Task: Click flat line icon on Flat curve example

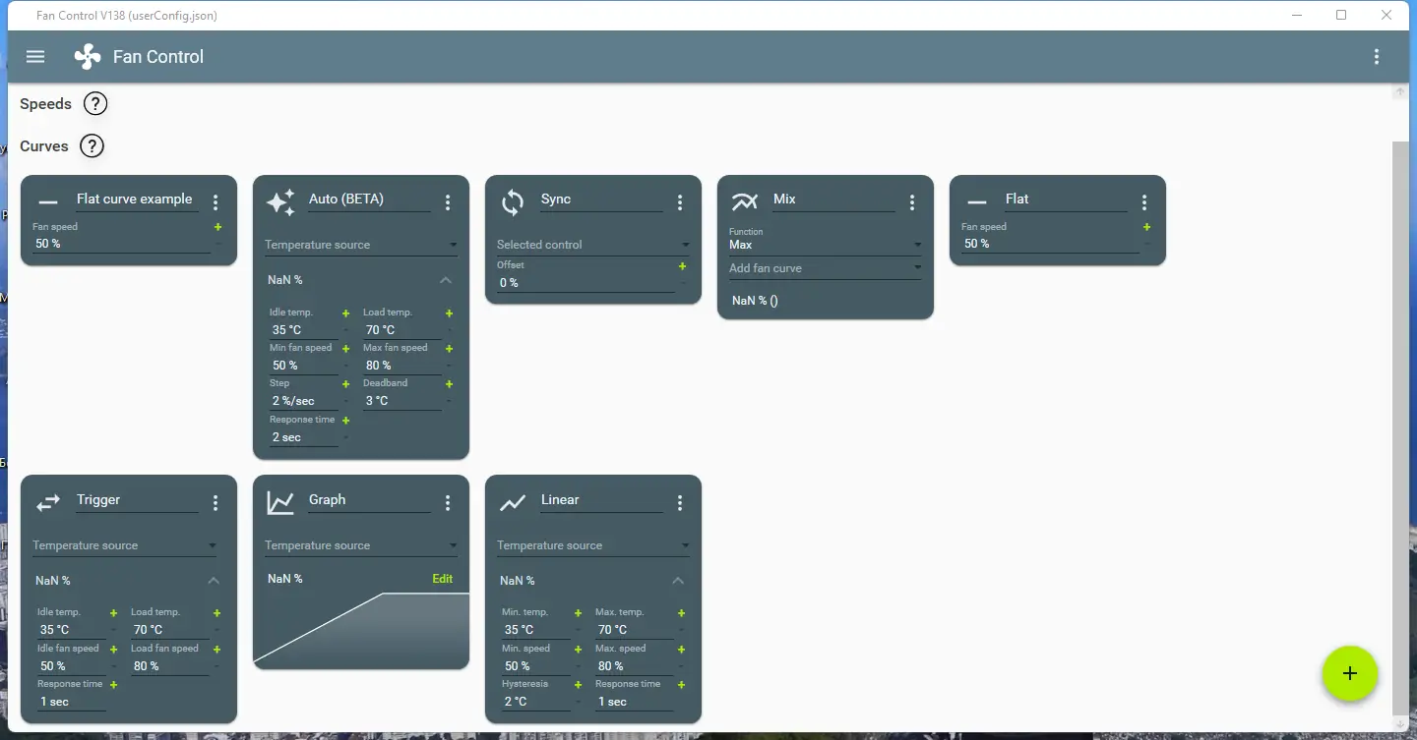Action: [x=48, y=202]
